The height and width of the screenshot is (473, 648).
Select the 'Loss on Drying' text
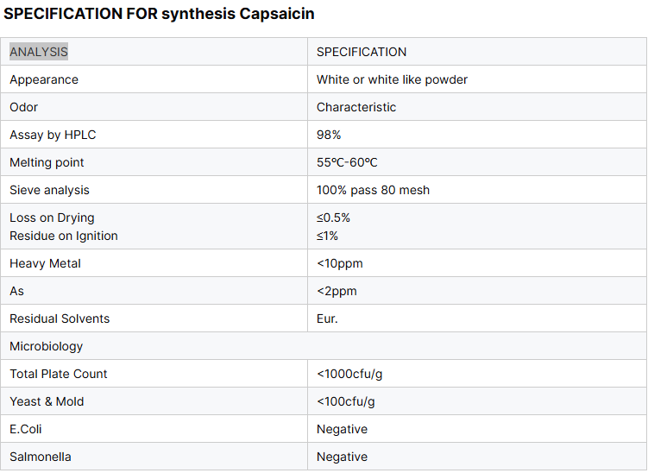(52, 218)
